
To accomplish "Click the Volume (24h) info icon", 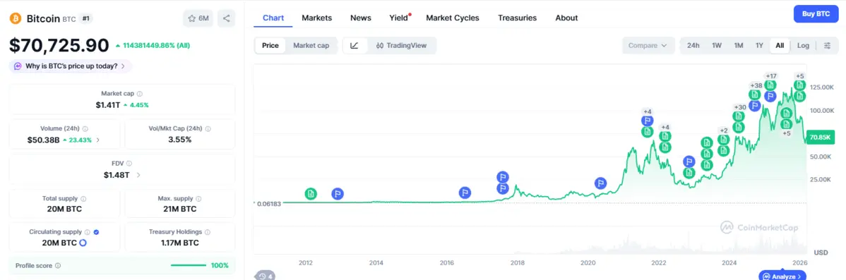I will 85,128.
